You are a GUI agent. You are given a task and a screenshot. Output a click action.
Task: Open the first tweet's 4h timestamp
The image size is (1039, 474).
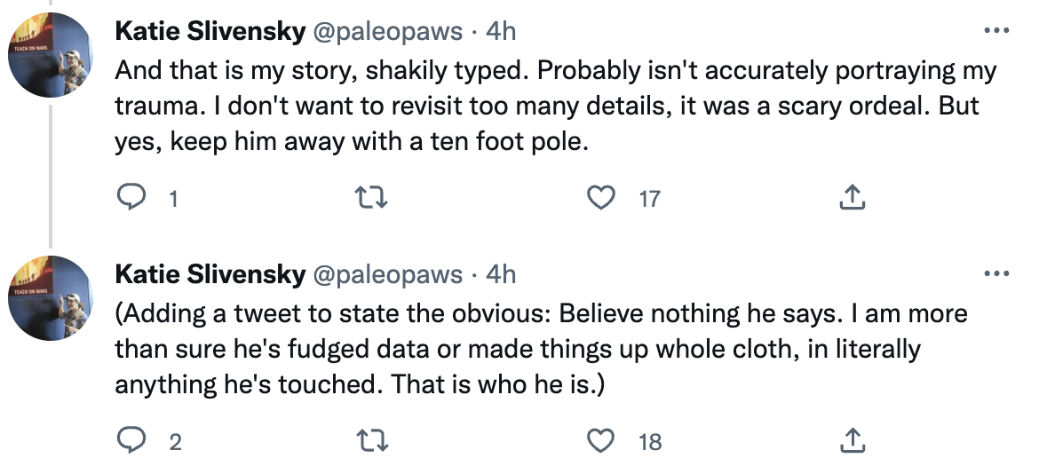[501, 32]
